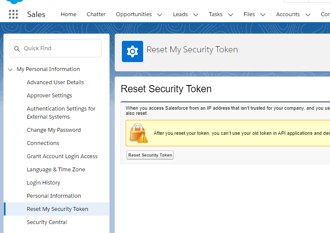Open the Opportunities dropdown chevron
330x233 pixels.
[160, 14]
